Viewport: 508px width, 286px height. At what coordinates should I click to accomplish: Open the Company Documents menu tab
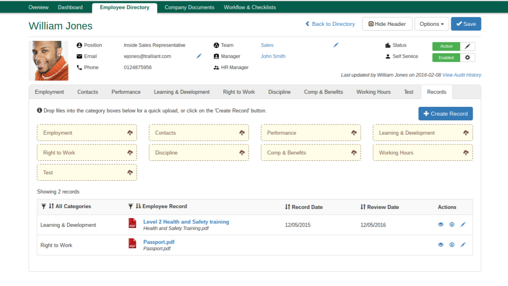click(x=189, y=7)
